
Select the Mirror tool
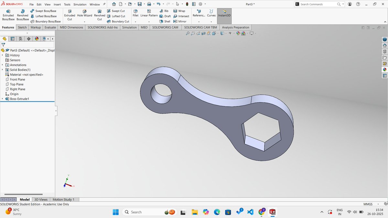click(180, 21)
